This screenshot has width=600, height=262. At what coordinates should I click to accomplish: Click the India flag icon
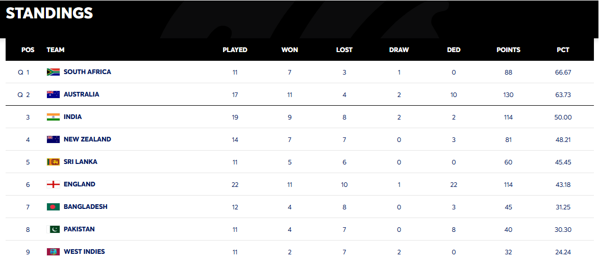53,117
